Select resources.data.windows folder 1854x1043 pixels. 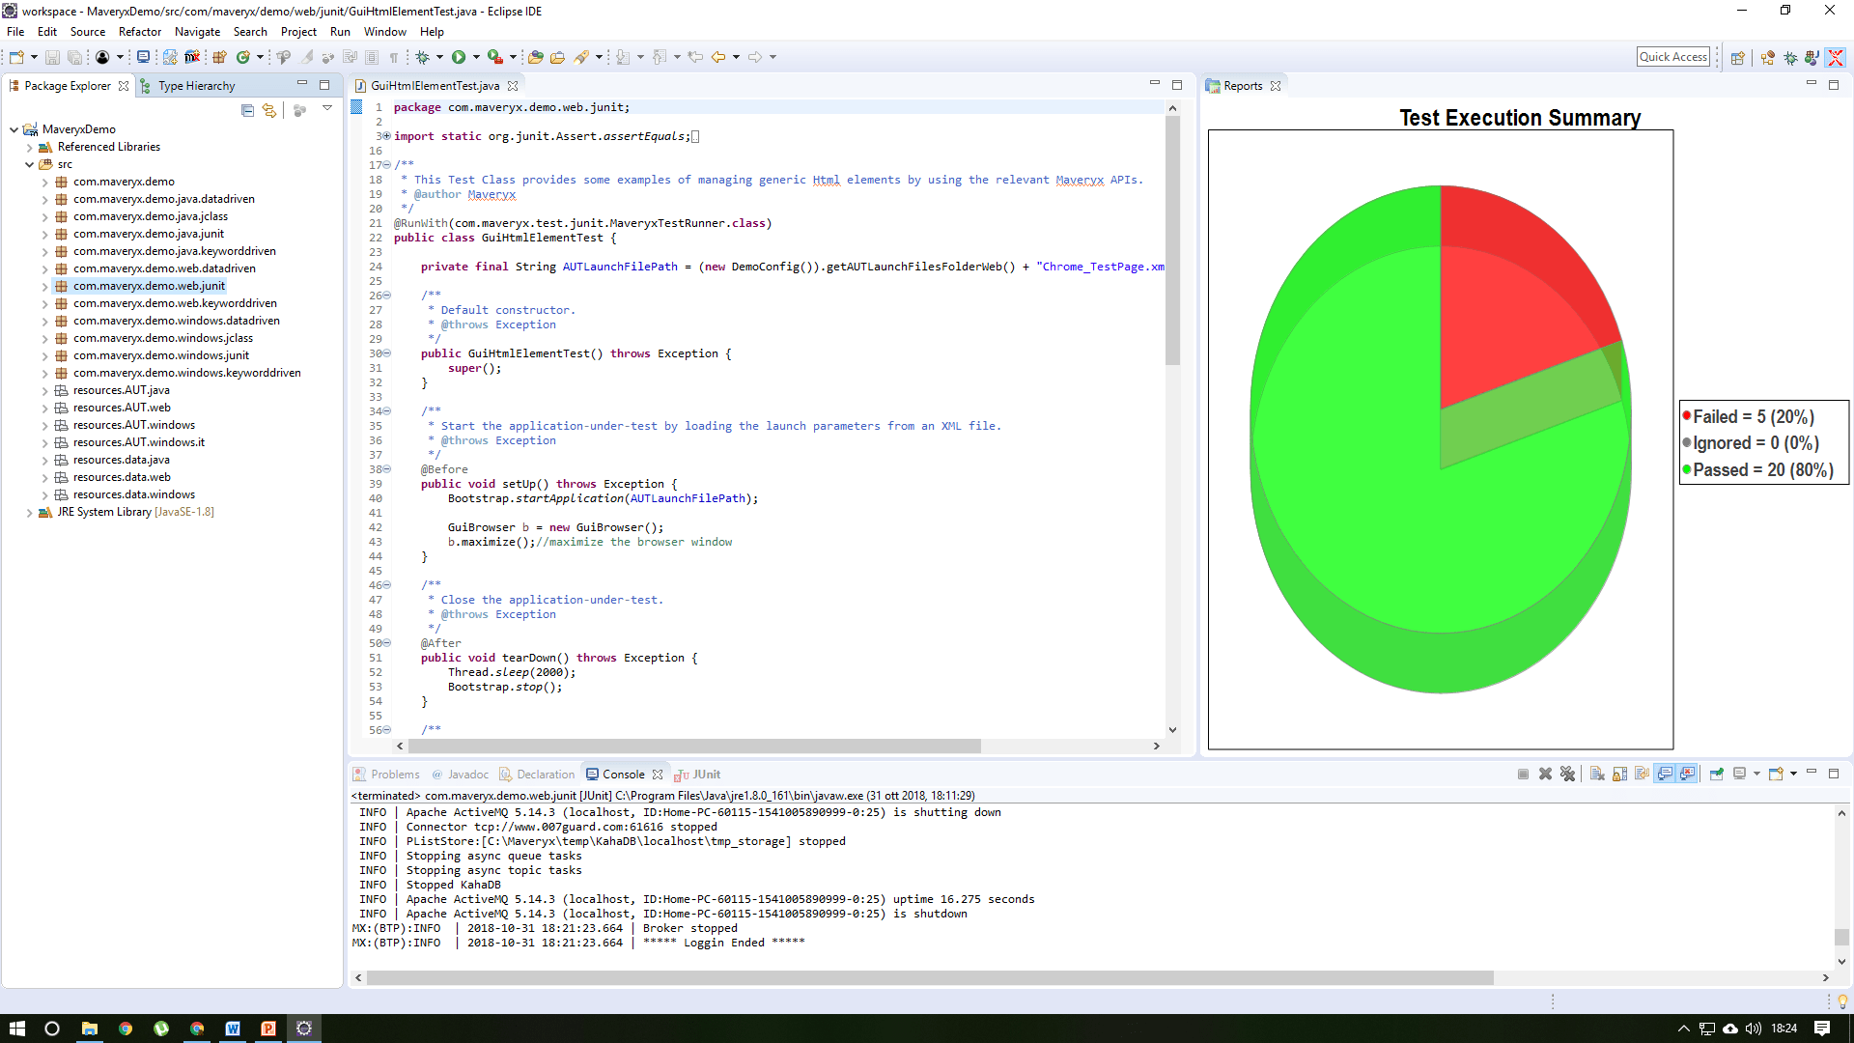[134, 494]
